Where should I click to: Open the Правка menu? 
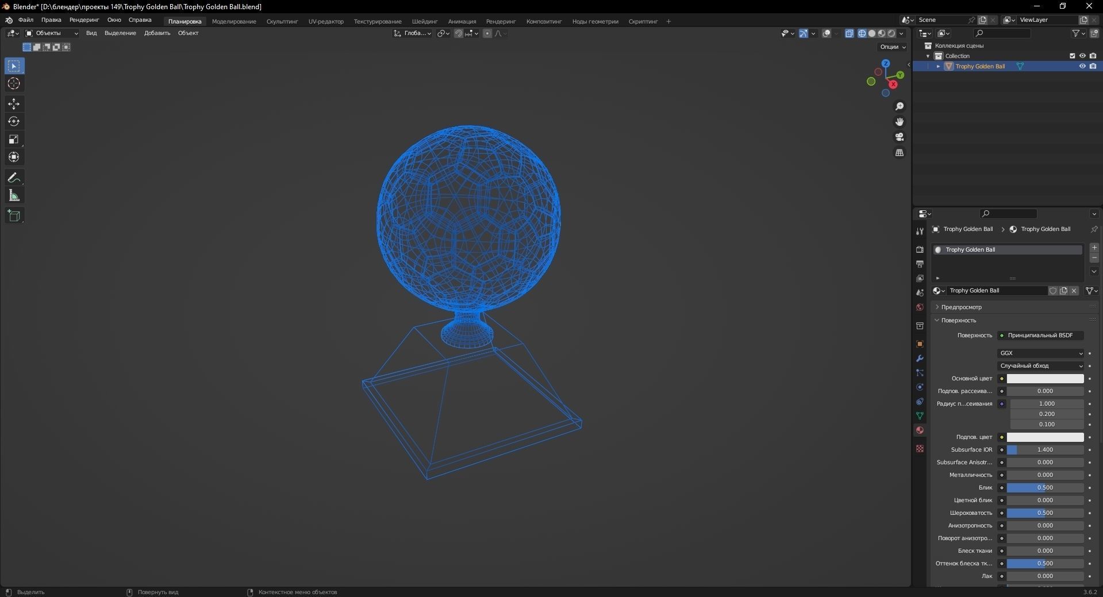click(x=51, y=20)
